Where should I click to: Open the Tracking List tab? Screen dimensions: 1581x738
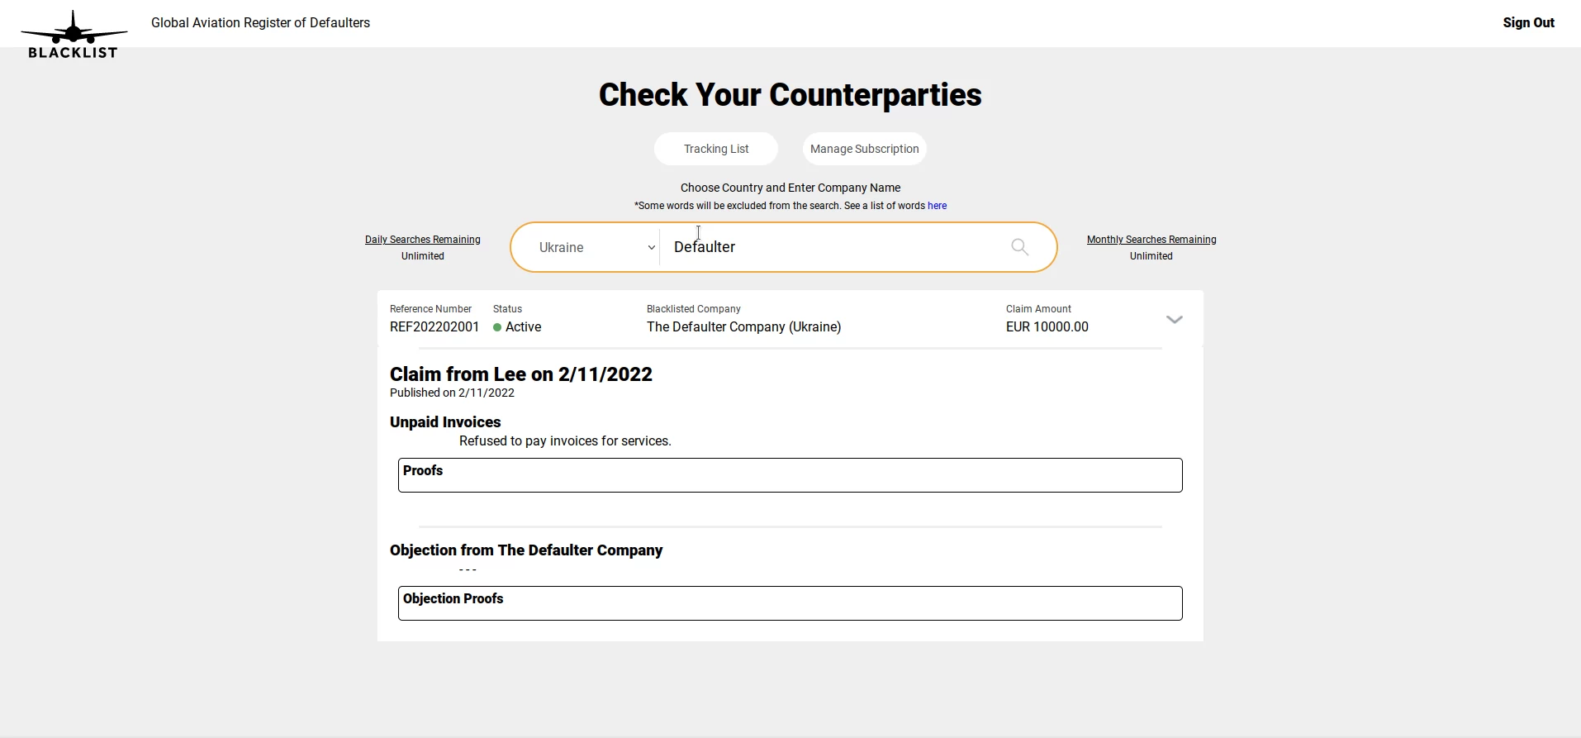click(716, 149)
